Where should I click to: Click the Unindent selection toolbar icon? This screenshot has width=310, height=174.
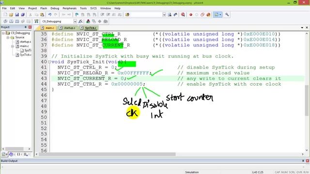[x=108, y=14]
